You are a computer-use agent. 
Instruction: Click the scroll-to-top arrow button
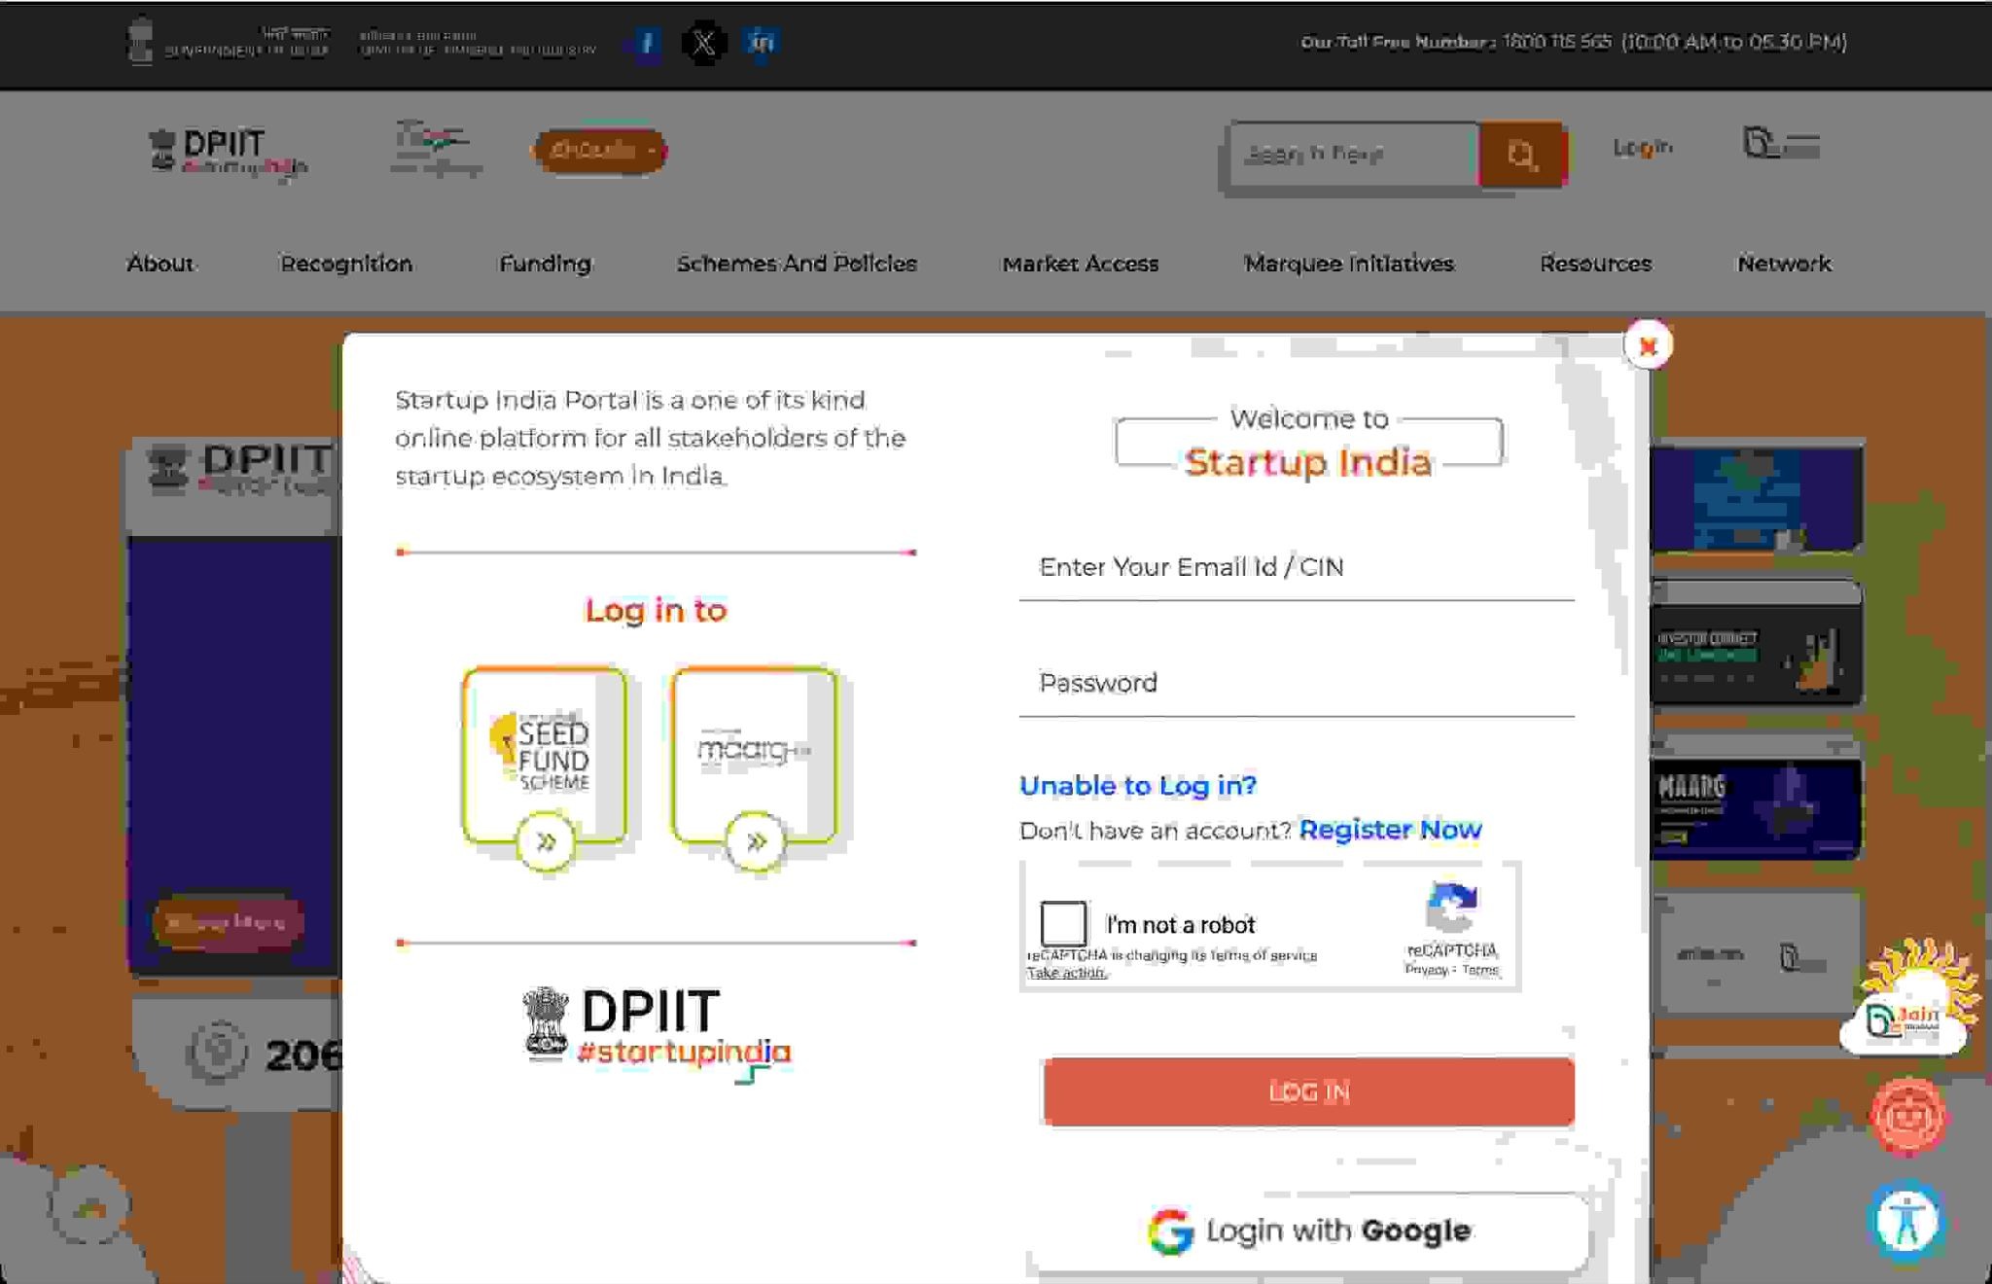[89, 1208]
